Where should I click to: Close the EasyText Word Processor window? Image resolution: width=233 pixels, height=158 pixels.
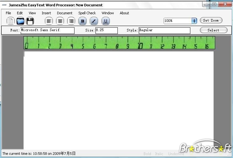225,4
